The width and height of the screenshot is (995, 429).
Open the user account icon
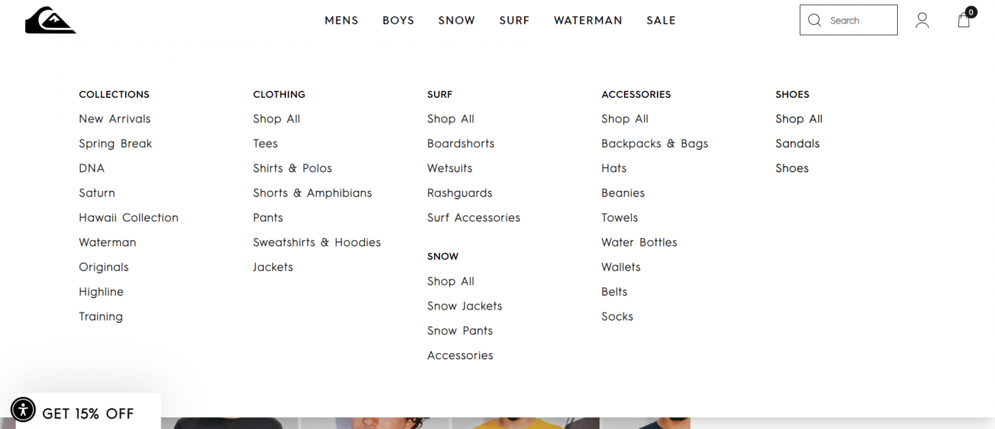[922, 20]
